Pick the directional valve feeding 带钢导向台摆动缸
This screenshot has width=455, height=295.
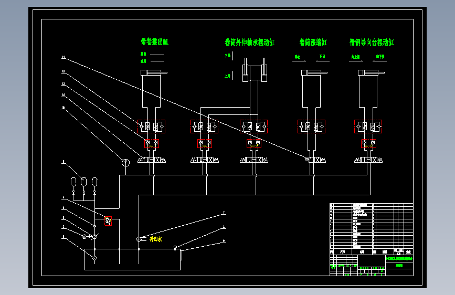(368, 160)
